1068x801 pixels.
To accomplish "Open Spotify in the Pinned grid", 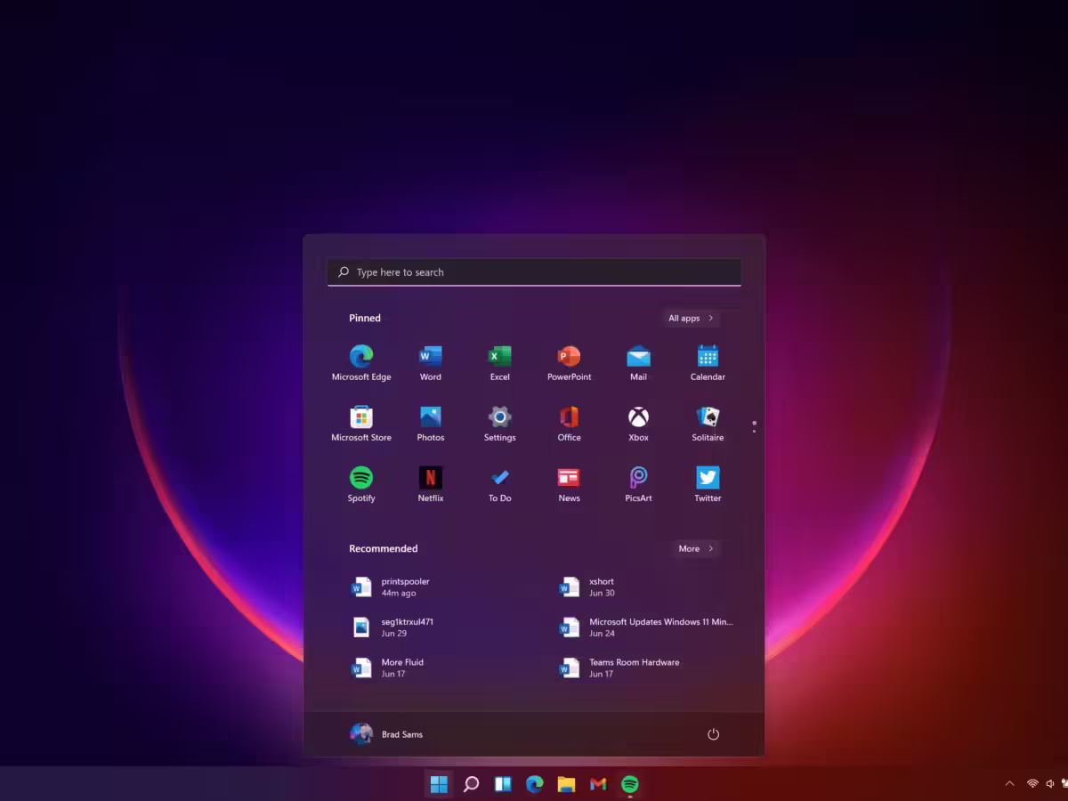I will [x=361, y=484].
